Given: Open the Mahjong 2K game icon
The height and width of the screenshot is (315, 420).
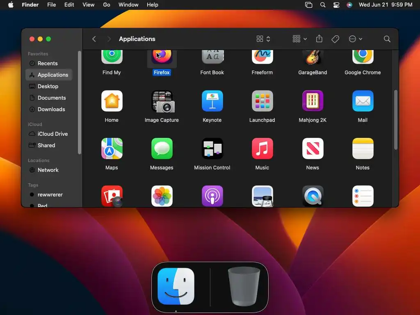Looking at the screenshot, I should point(313,101).
